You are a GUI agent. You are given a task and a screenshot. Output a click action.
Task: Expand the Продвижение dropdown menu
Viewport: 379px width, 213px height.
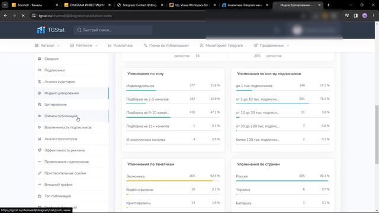pos(271,46)
